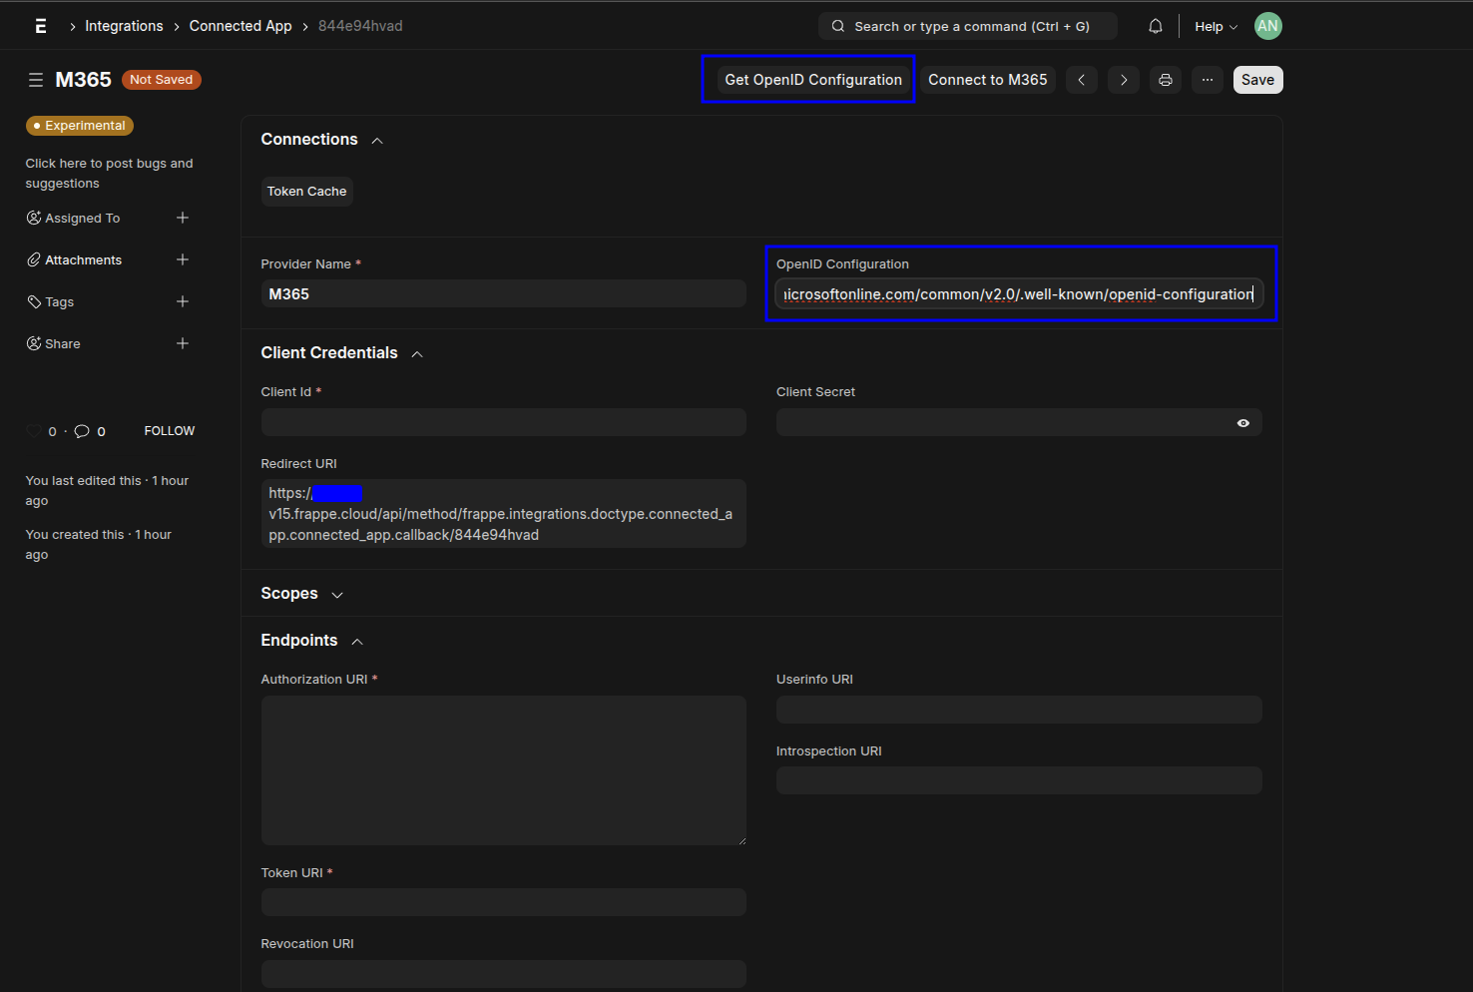Image resolution: width=1473 pixels, height=992 pixels.
Task: Add an attachment with plus icon
Action: pyautogui.click(x=183, y=259)
